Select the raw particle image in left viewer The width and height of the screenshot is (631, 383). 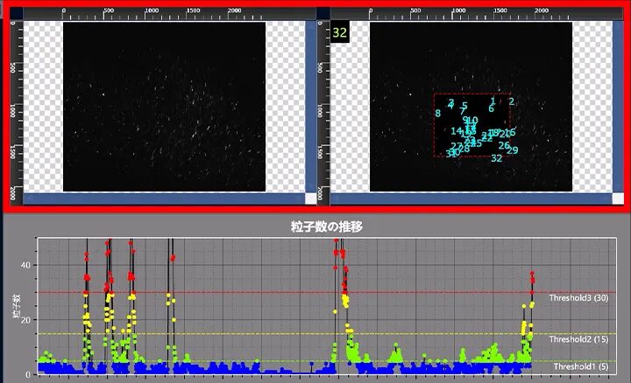coord(164,107)
